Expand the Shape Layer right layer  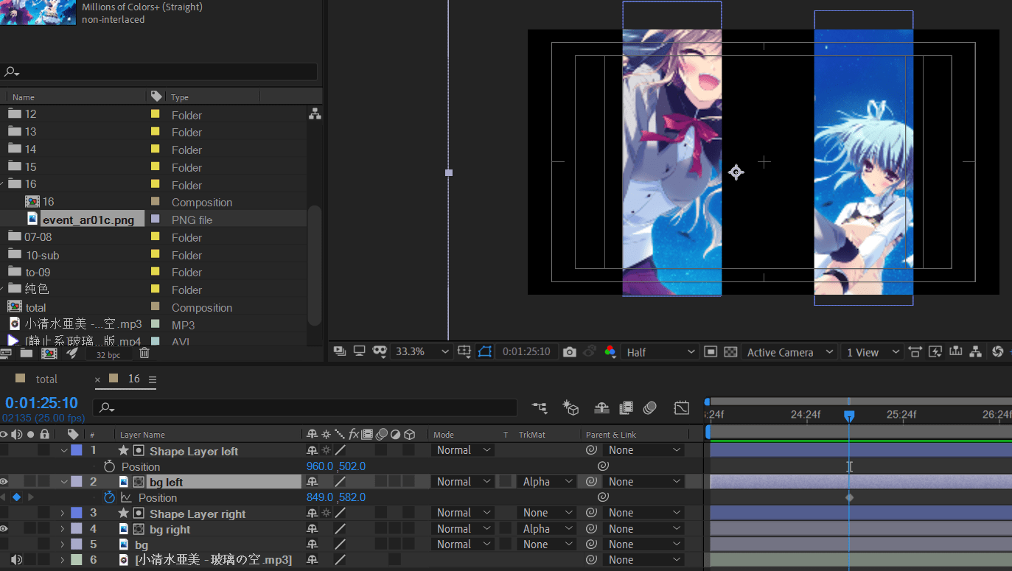(x=63, y=513)
